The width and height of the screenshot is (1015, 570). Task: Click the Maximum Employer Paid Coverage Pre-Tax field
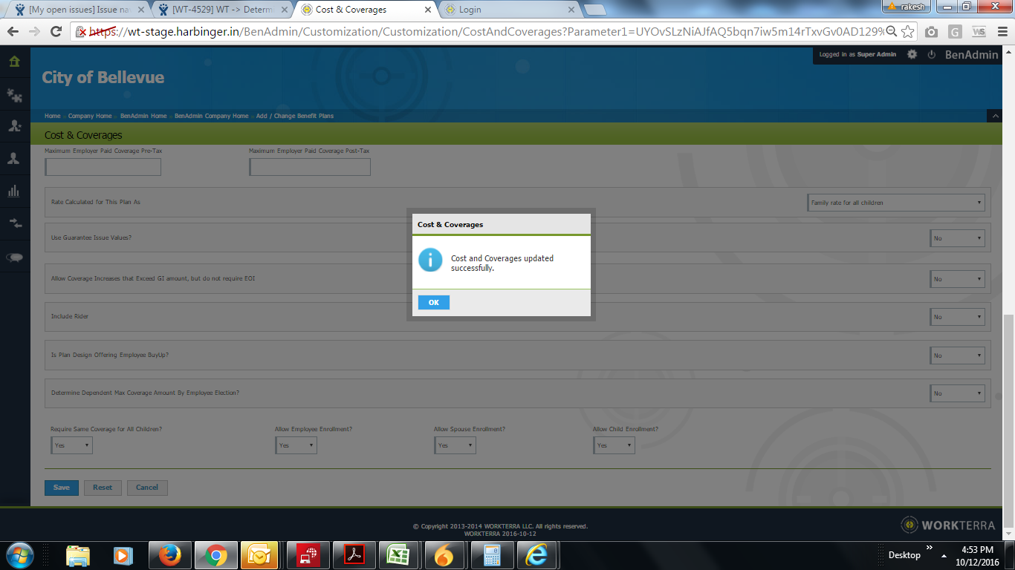103,168
